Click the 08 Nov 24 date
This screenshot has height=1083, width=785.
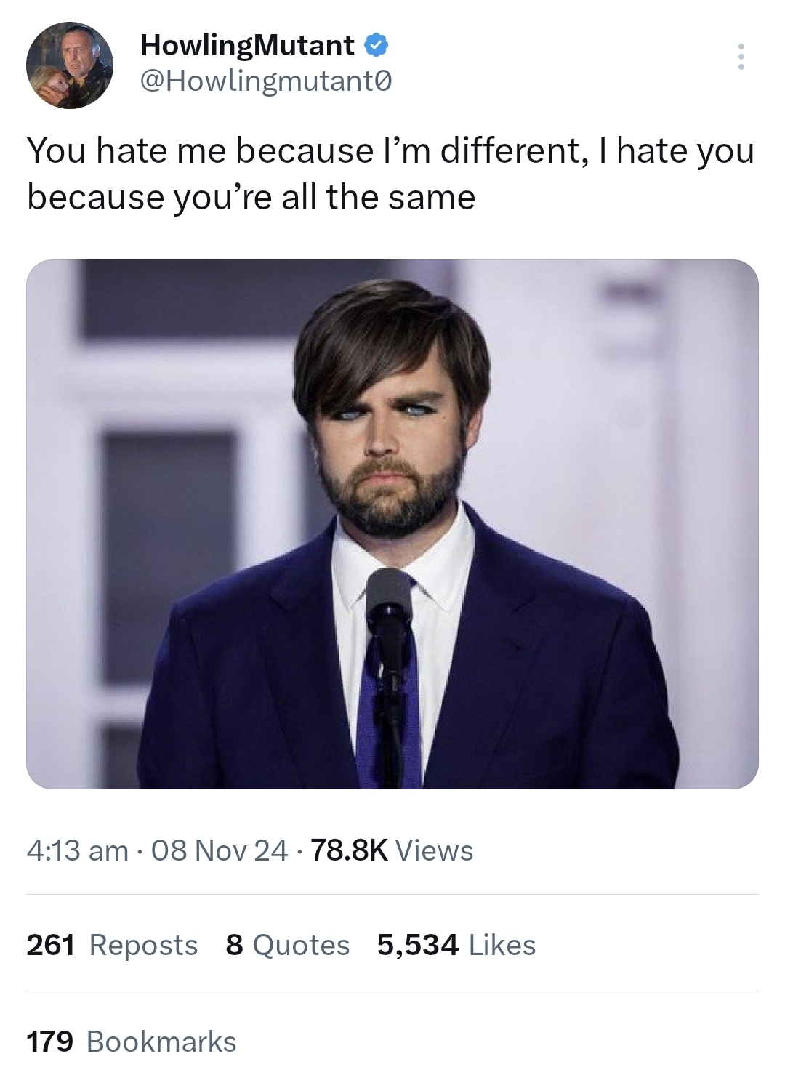click(x=220, y=850)
